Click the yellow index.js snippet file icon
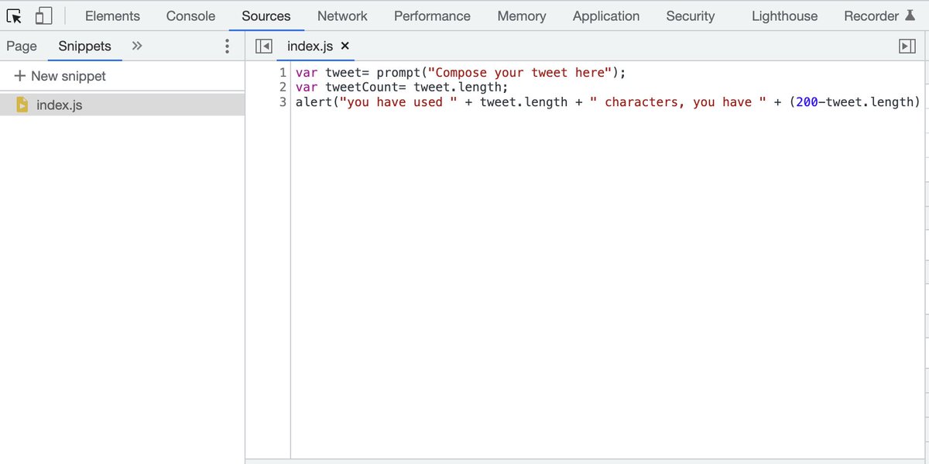This screenshot has height=464, width=929. click(22, 104)
